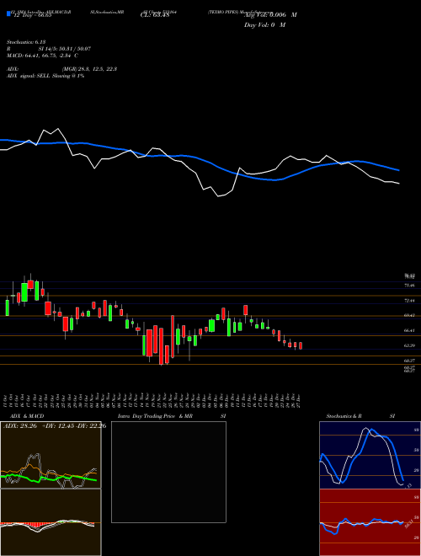Image resolution: width=421 pixels, height=556 pixels.
Task: Click the 'ADX signal: SELL Slowing @ 1%' line
Action: [45, 76]
